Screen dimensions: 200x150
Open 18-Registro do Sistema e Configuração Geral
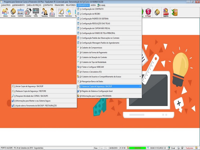[x=109, y=91]
